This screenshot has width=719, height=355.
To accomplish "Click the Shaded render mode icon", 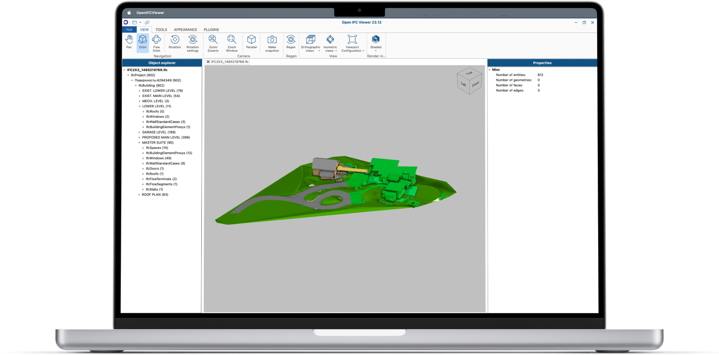I will pyautogui.click(x=376, y=39).
